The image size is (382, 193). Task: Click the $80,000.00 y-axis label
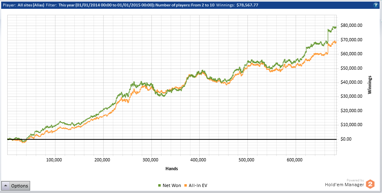pos(351,26)
